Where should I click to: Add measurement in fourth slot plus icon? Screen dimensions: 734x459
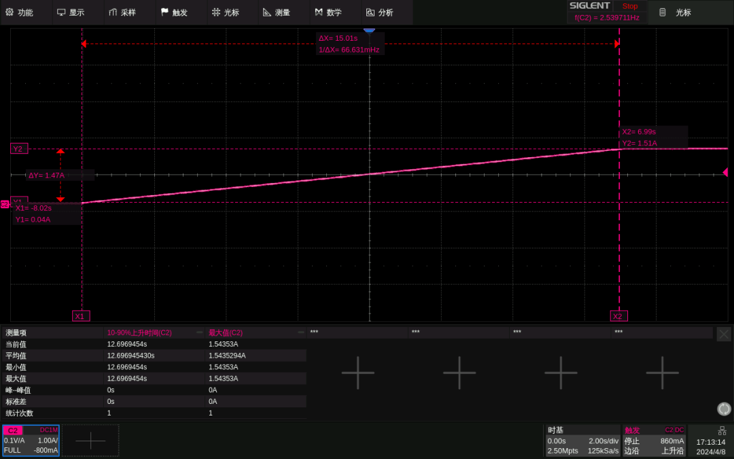click(459, 373)
